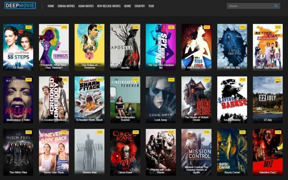Image resolution: width=288 pixels, height=180 pixels.
Task: Open the Year menu
Action: click(151, 6)
